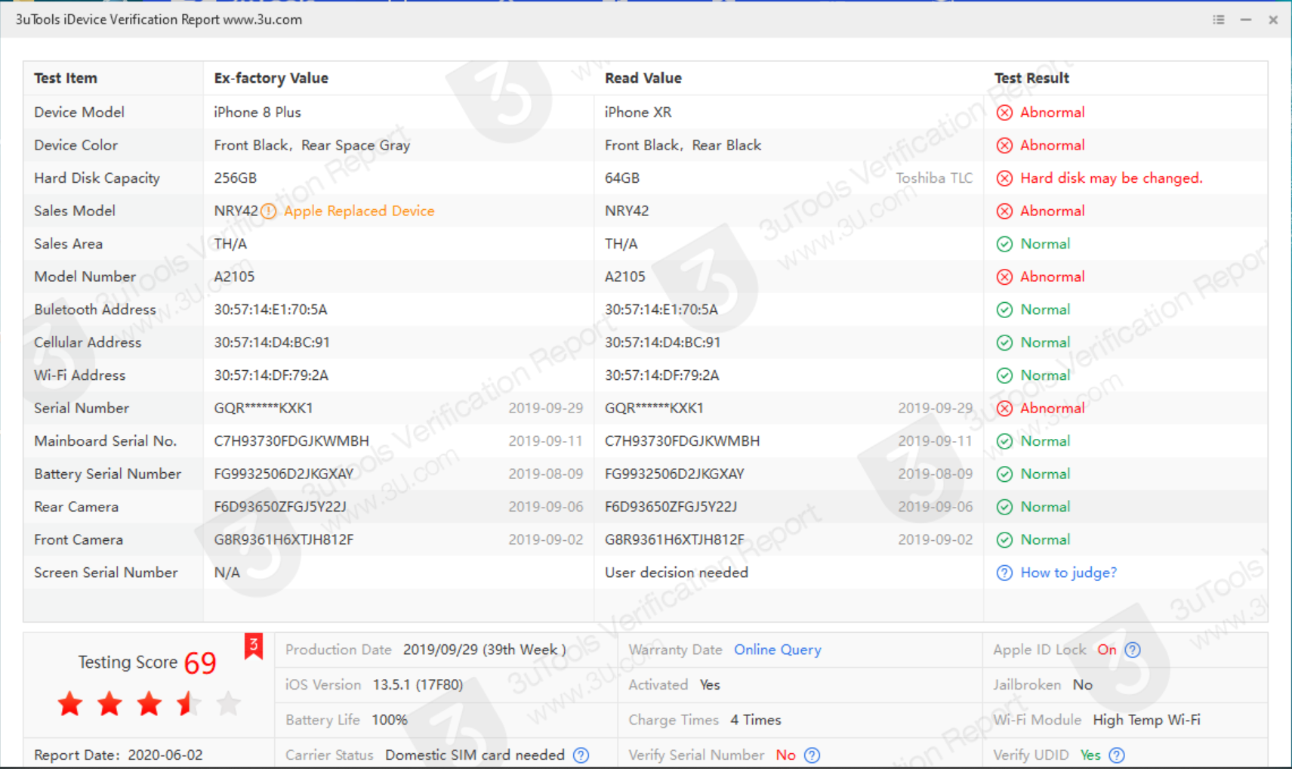Select the read value 64GB

[x=622, y=178]
